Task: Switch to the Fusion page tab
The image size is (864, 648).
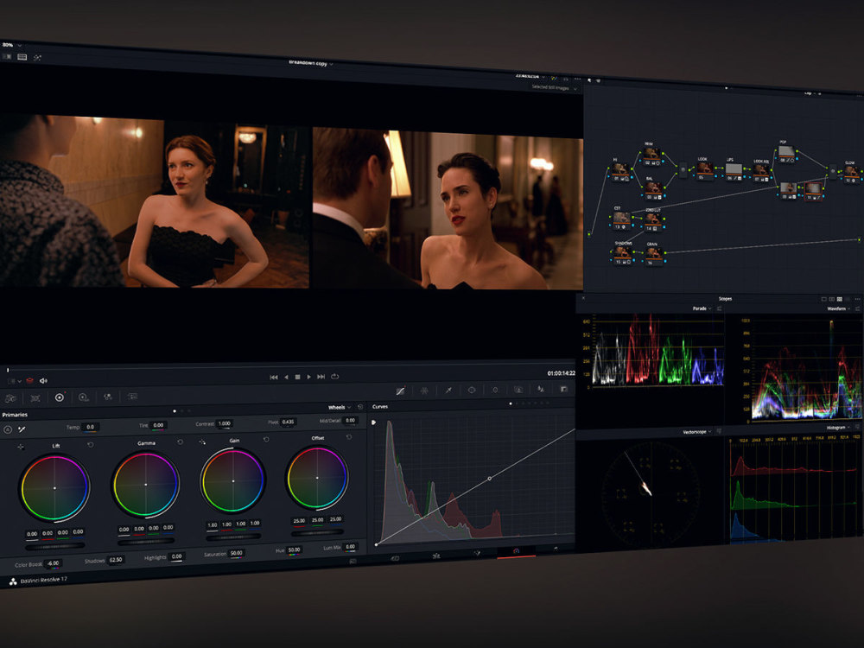Action: coord(477,553)
